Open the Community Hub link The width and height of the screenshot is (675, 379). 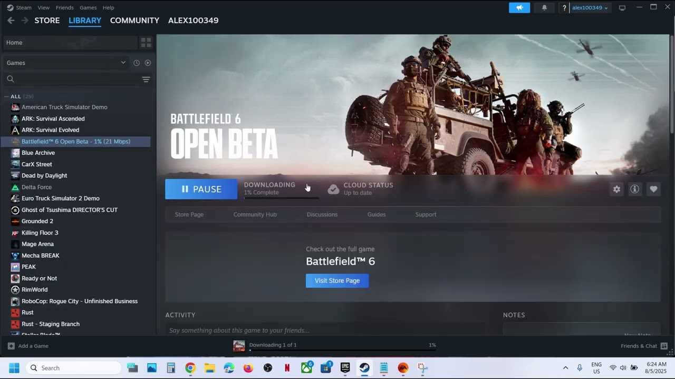point(255,214)
